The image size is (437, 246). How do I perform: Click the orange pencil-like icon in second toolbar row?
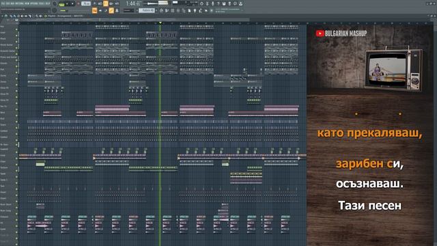point(111,10)
